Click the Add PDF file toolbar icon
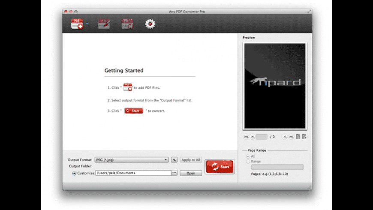Image resolution: width=373 pixels, height=210 pixels. tap(77, 24)
